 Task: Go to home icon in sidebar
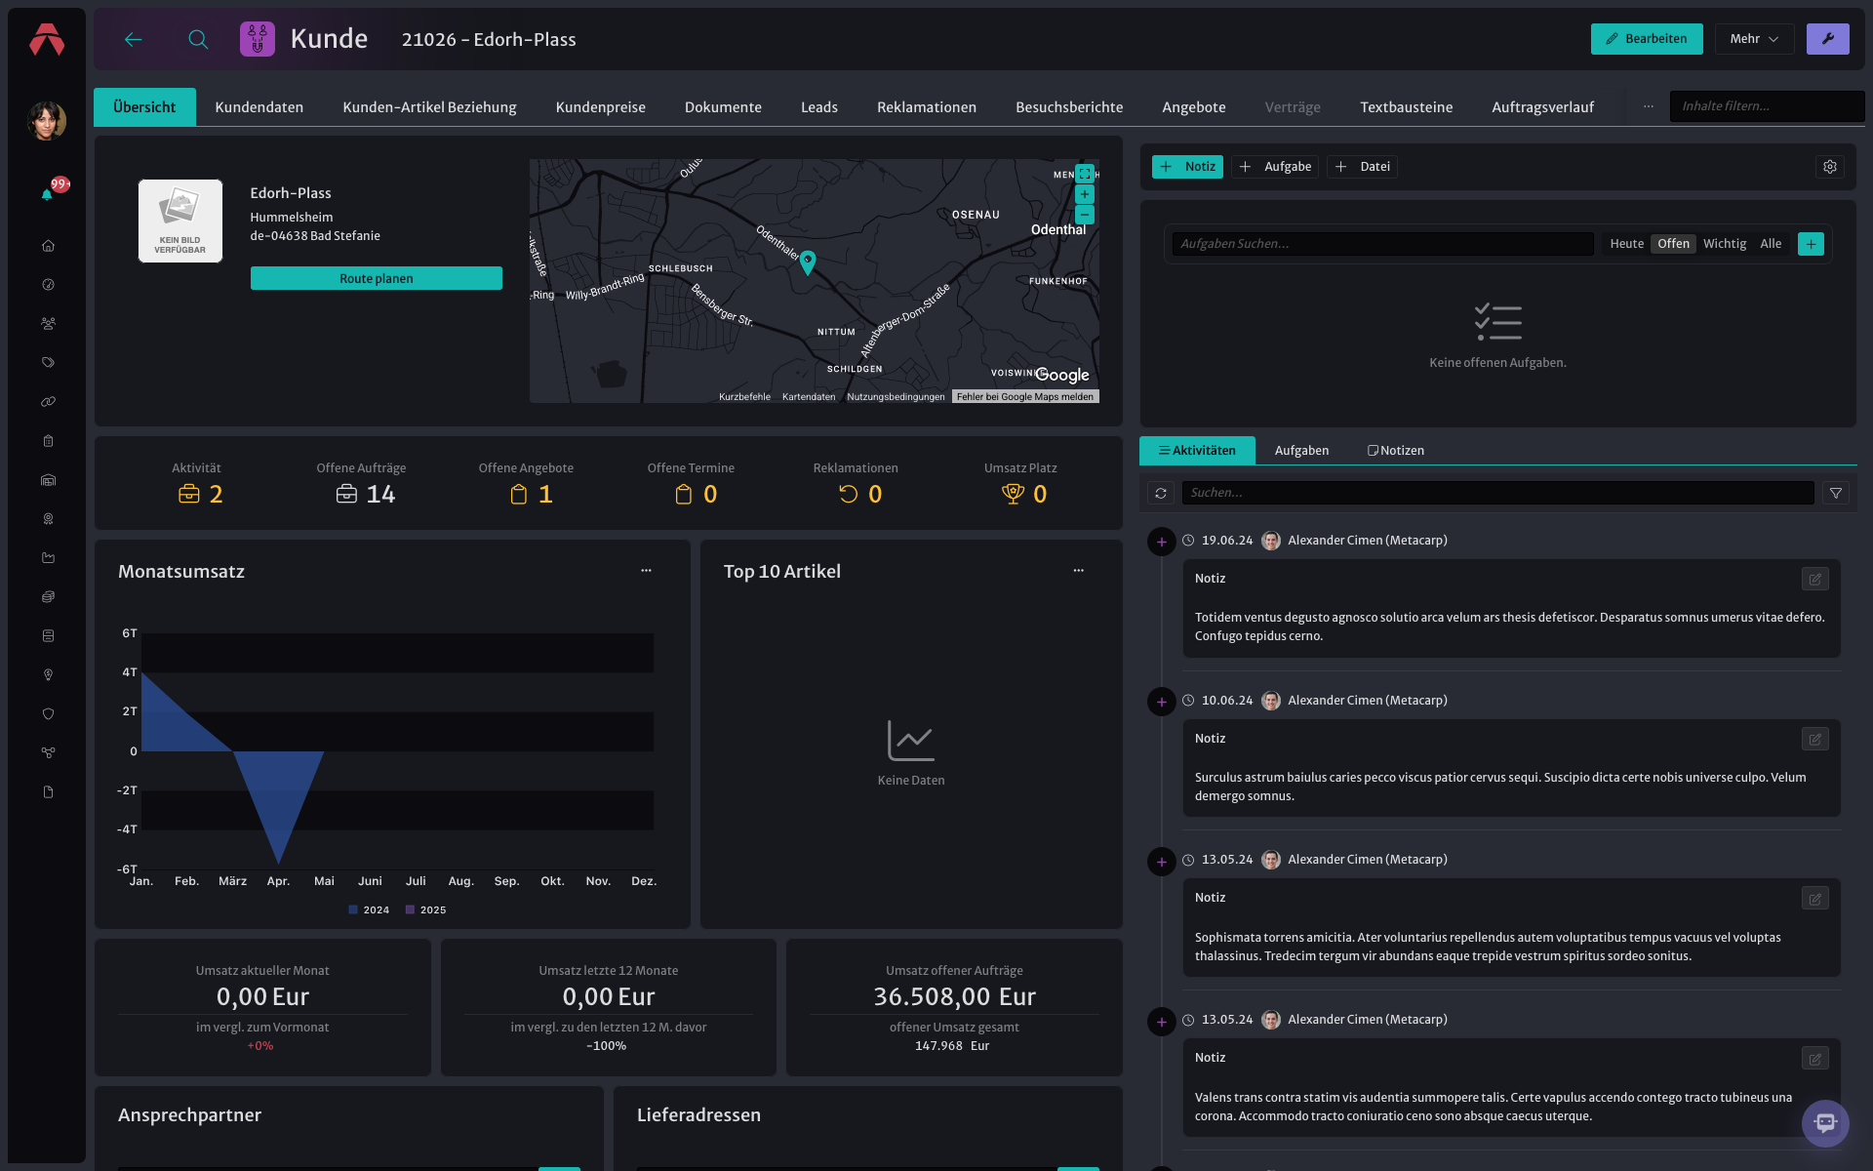(x=48, y=246)
